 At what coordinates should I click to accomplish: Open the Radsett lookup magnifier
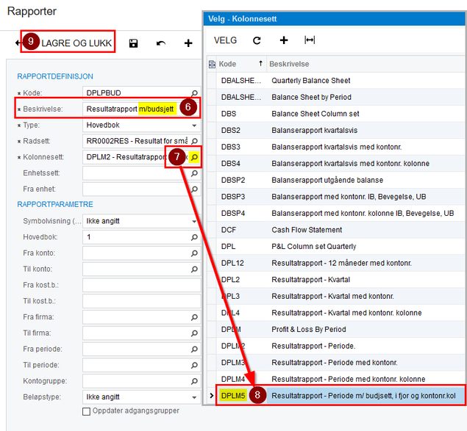point(194,141)
